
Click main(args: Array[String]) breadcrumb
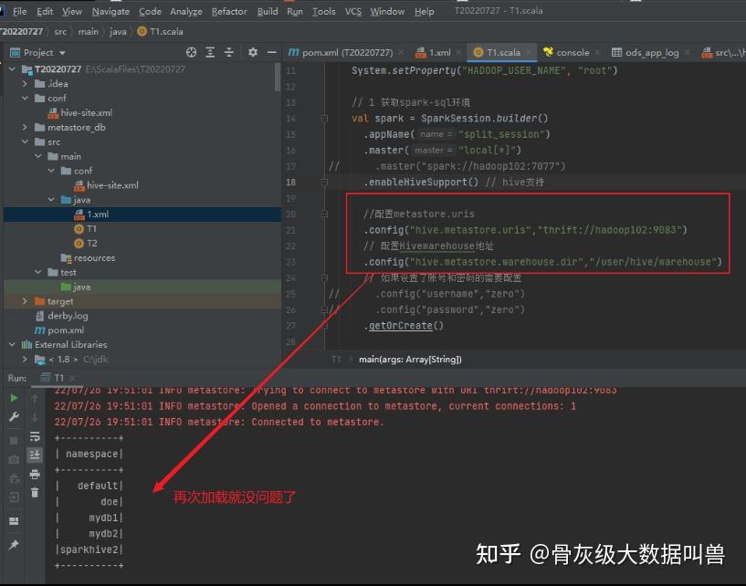410,360
